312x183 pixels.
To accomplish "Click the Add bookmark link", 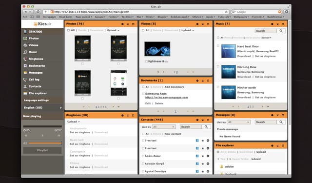I will [175, 87].
